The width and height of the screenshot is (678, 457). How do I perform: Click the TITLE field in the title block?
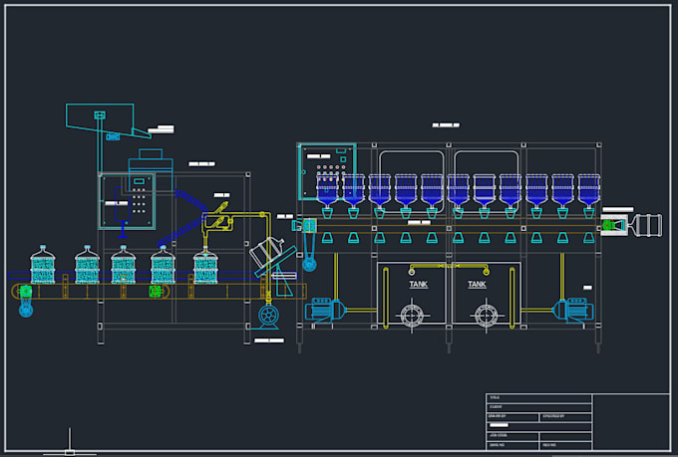tap(538, 398)
